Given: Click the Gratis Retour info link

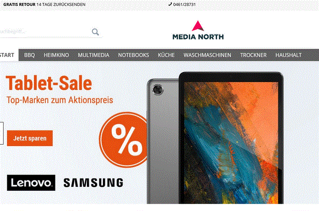Looking at the screenshot, I should pos(44,4).
